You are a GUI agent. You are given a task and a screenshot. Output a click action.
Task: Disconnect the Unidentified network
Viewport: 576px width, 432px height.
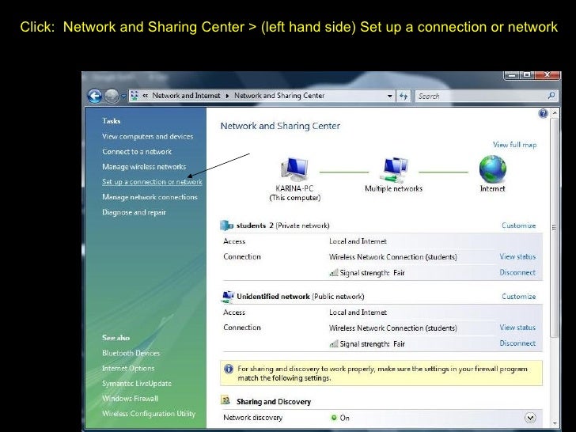click(517, 343)
